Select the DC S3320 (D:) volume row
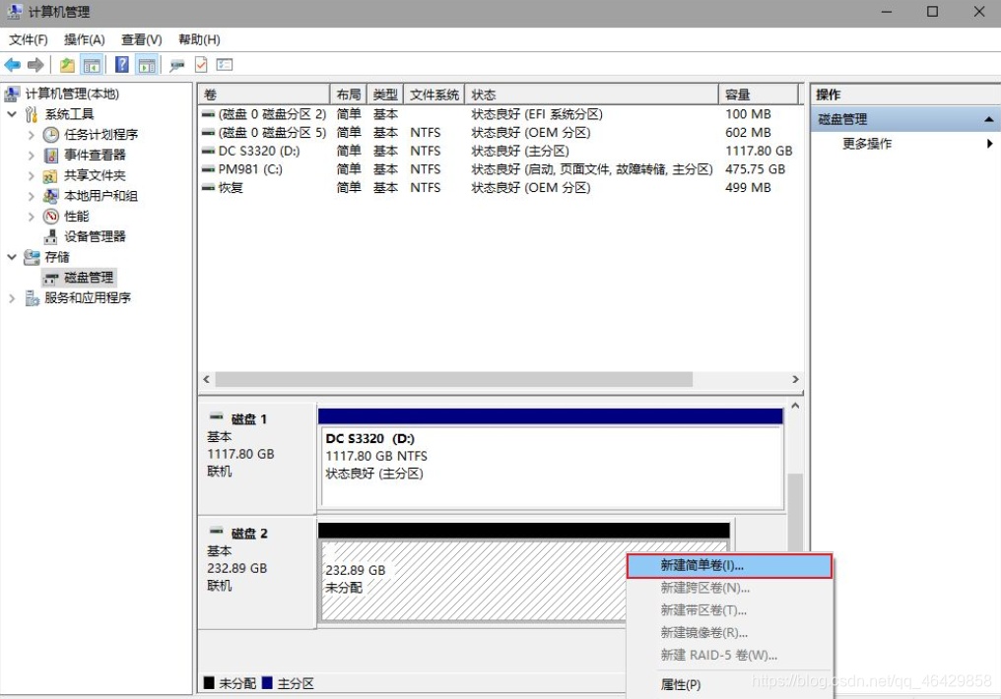This screenshot has height=699, width=1001. (499, 152)
